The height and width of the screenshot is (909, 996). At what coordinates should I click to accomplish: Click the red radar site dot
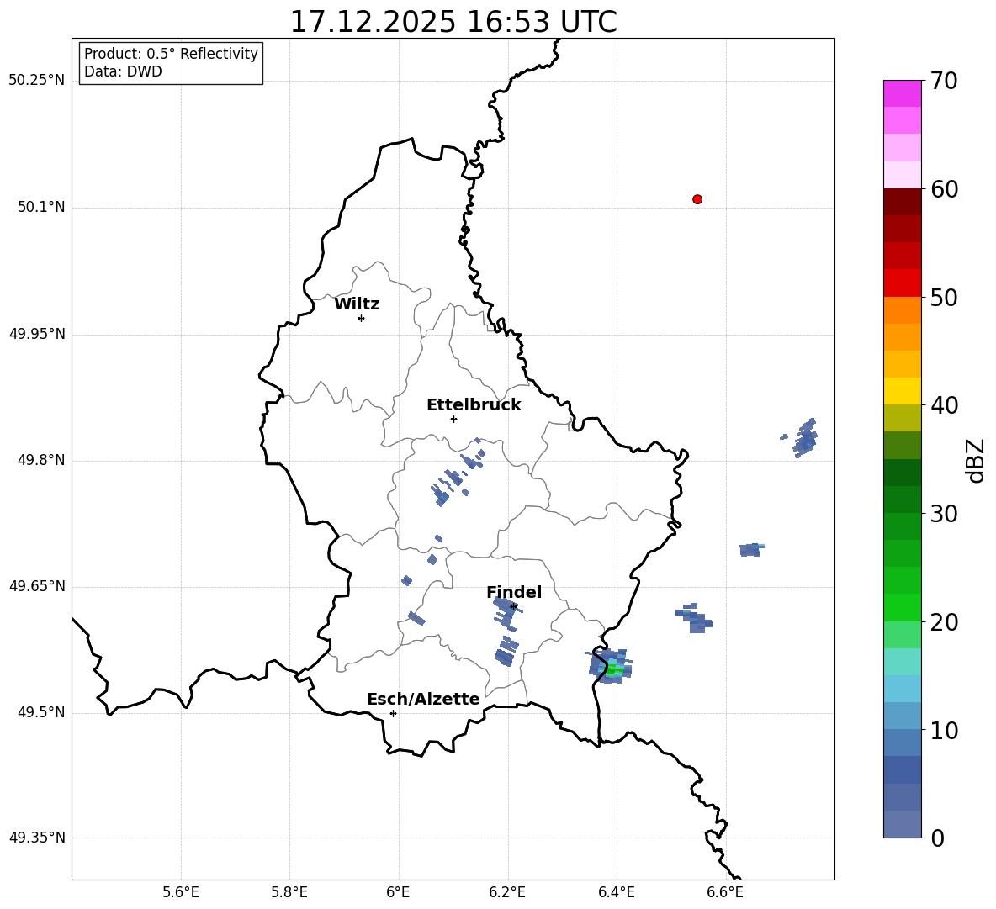[697, 199]
